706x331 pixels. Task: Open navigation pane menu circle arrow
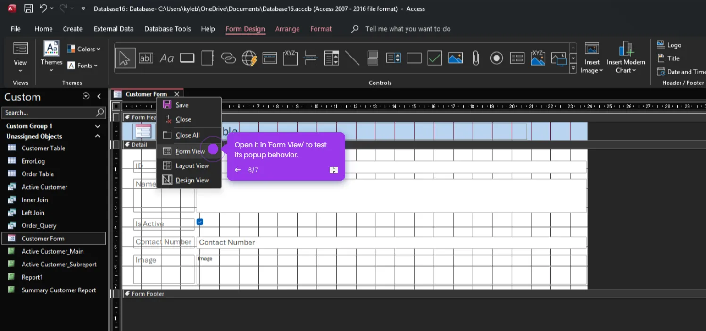(x=86, y=96)
